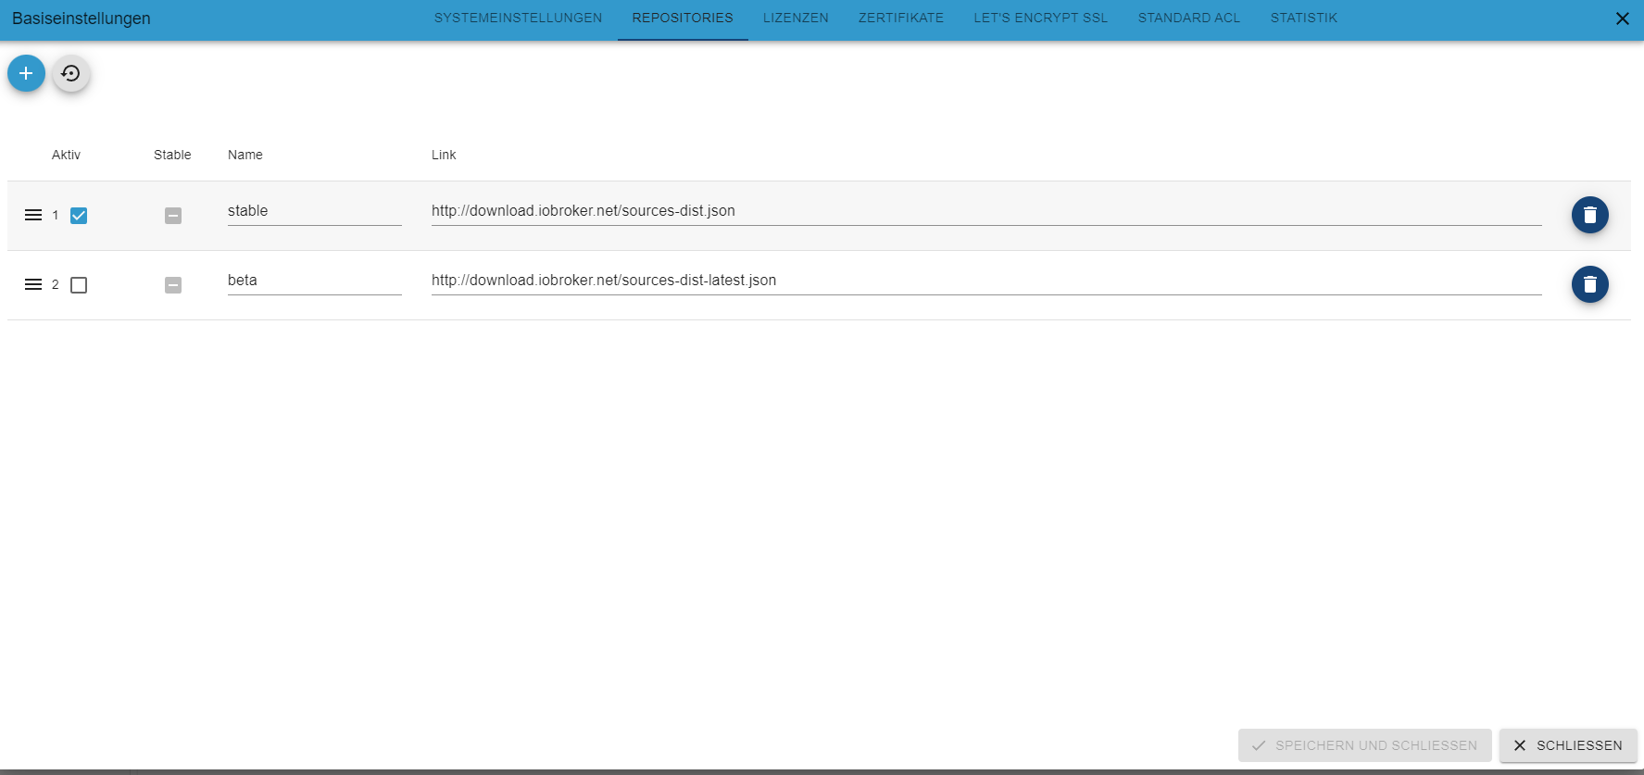Screen dimensions: 1644x775
Task: Open the Systemeinstellungen tab
Action: click(518, 19)
